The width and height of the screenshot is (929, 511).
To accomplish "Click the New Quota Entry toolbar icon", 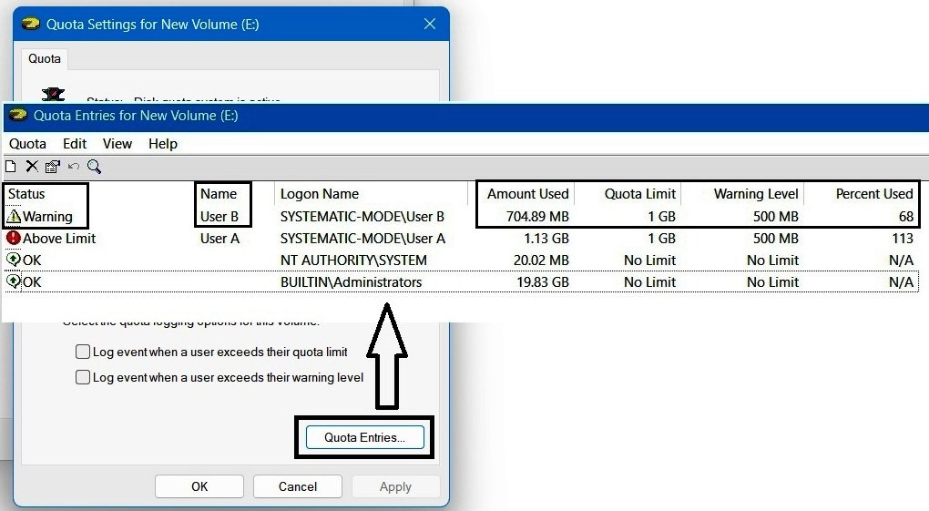I will click(x=10, y=167).
